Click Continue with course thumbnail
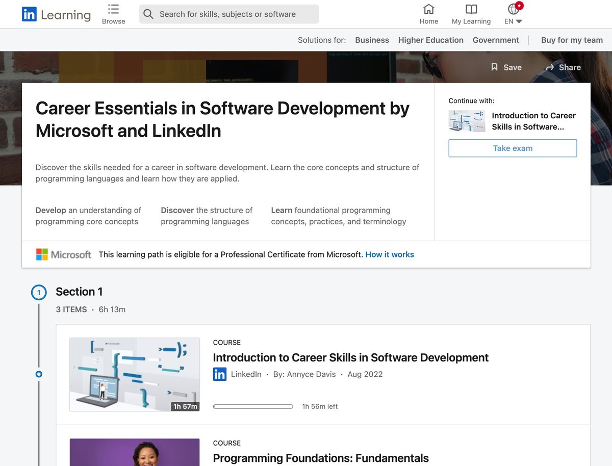612x466 pixels. 467,121
